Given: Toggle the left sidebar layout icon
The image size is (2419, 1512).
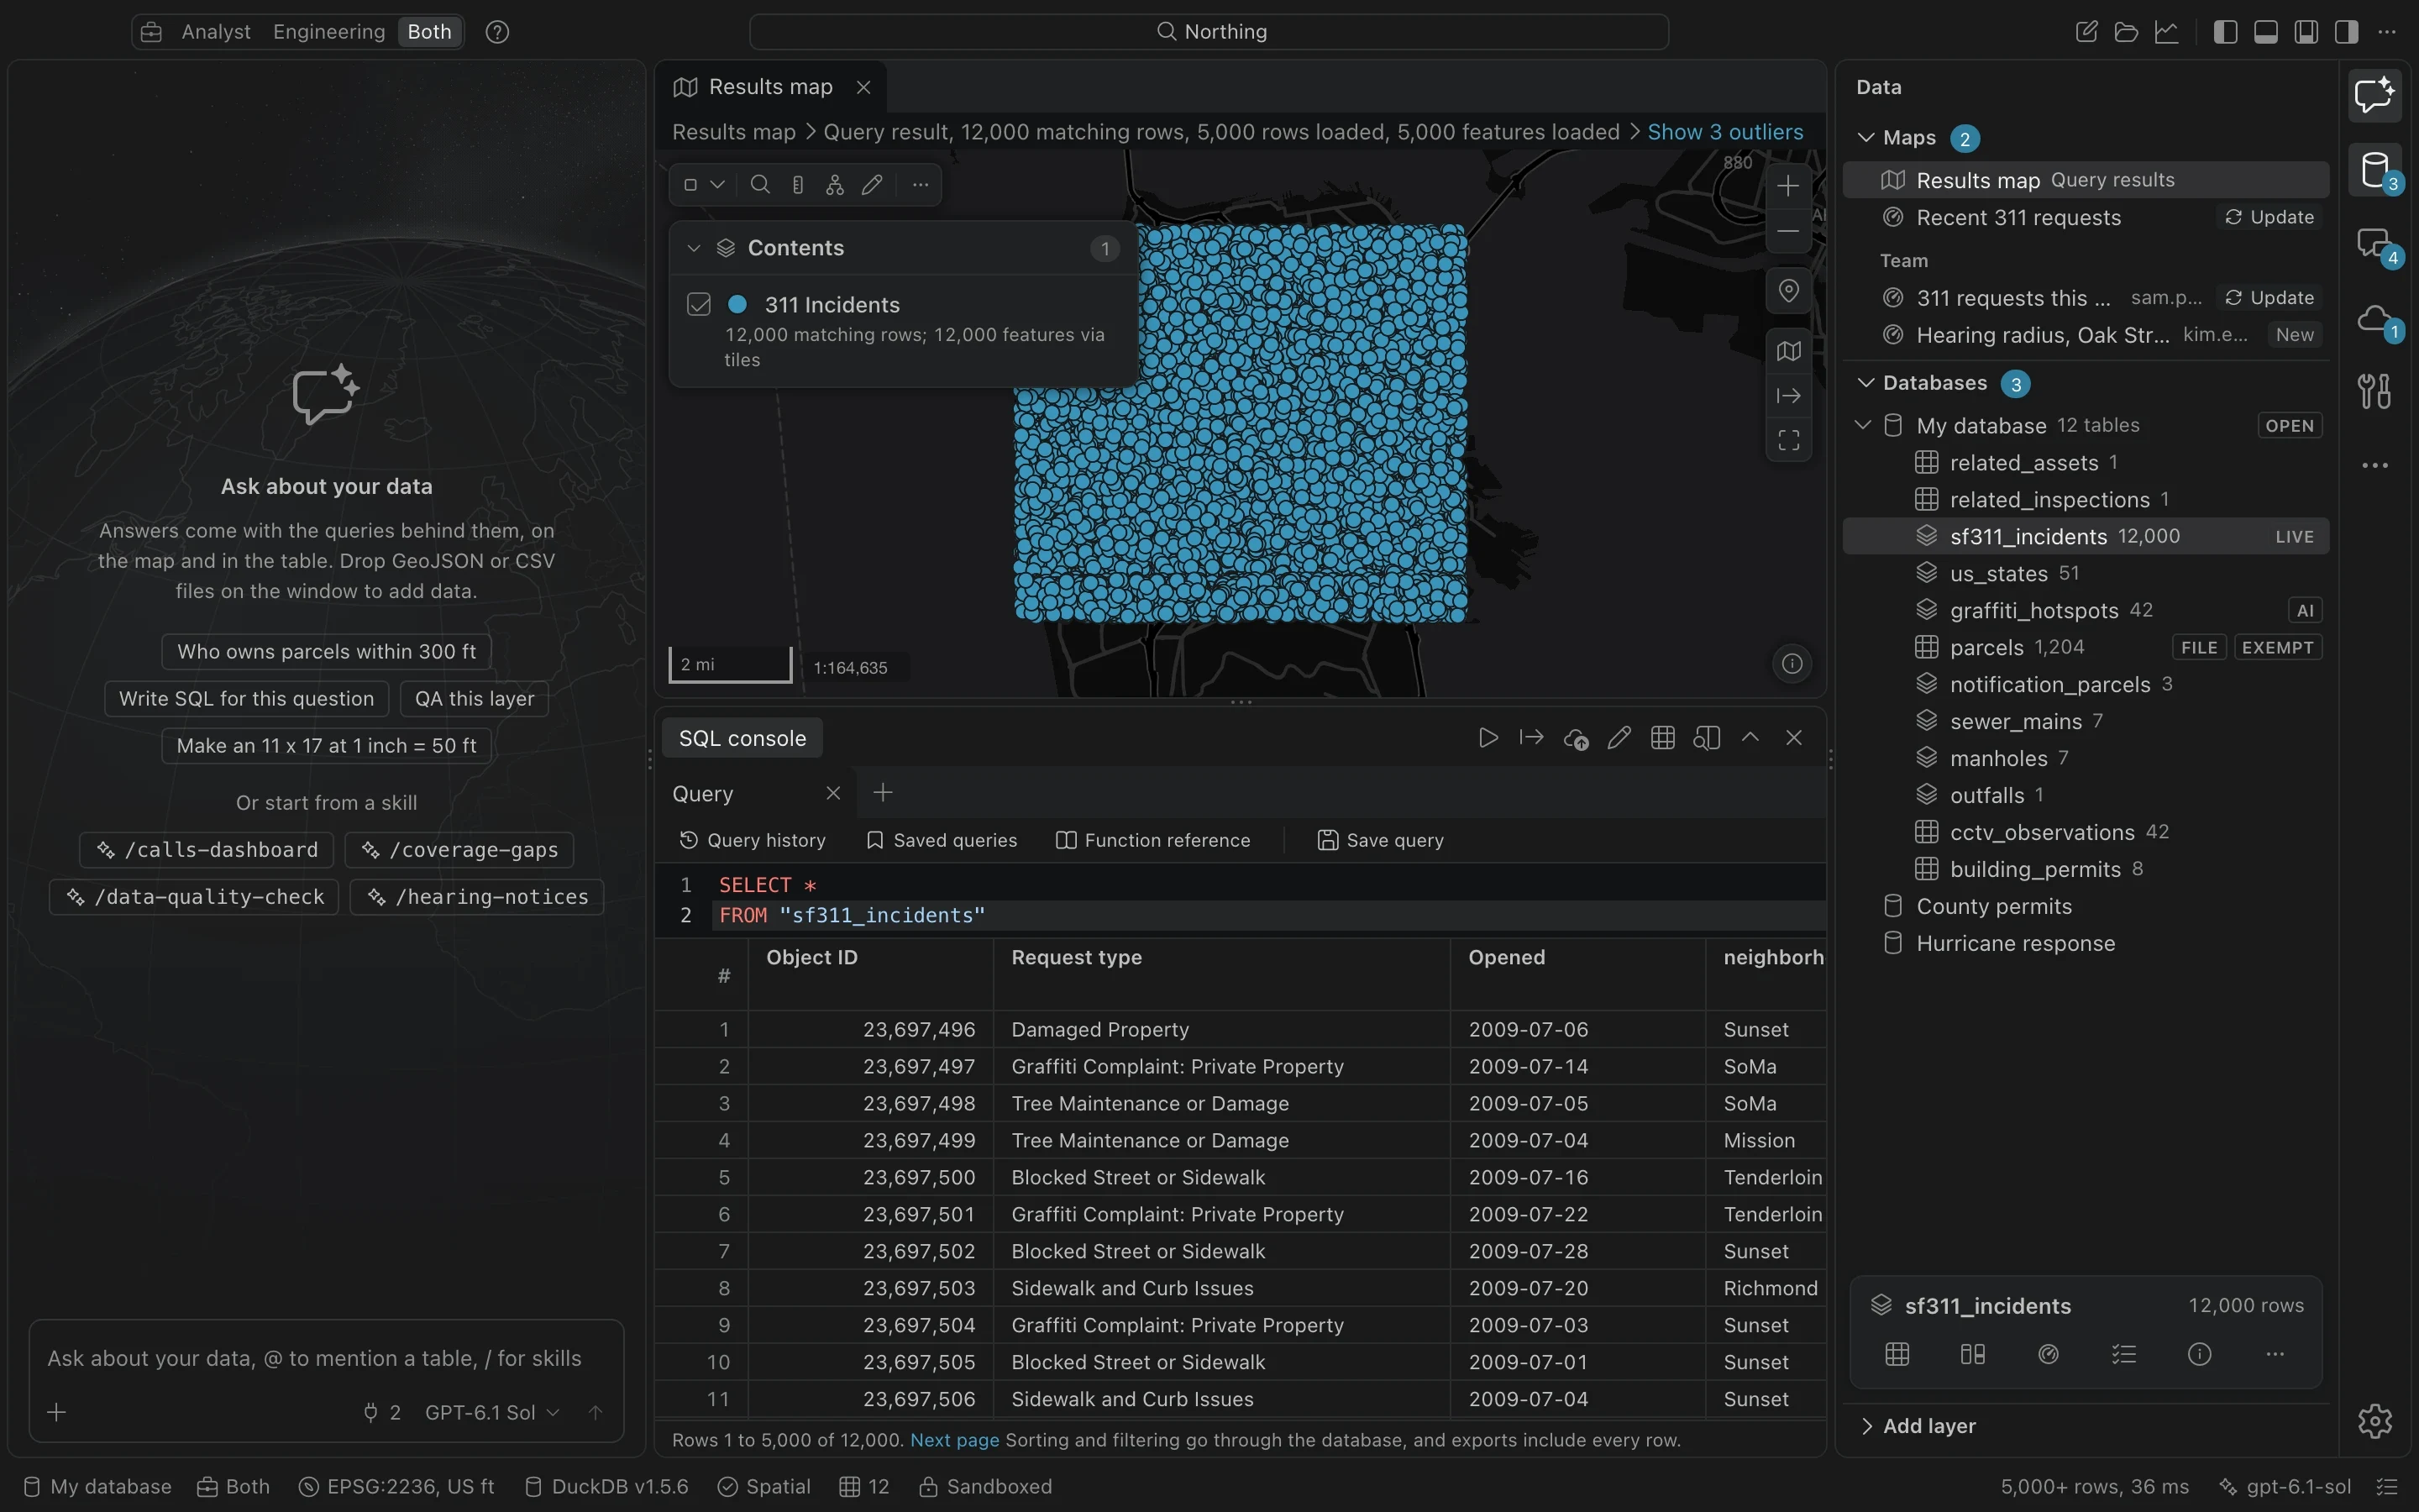Looking at the screenshot, I should click(x=2225, y=32).
